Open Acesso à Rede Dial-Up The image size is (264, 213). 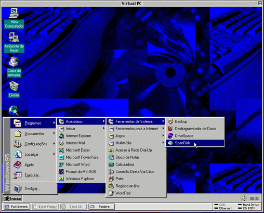(136, 150)
